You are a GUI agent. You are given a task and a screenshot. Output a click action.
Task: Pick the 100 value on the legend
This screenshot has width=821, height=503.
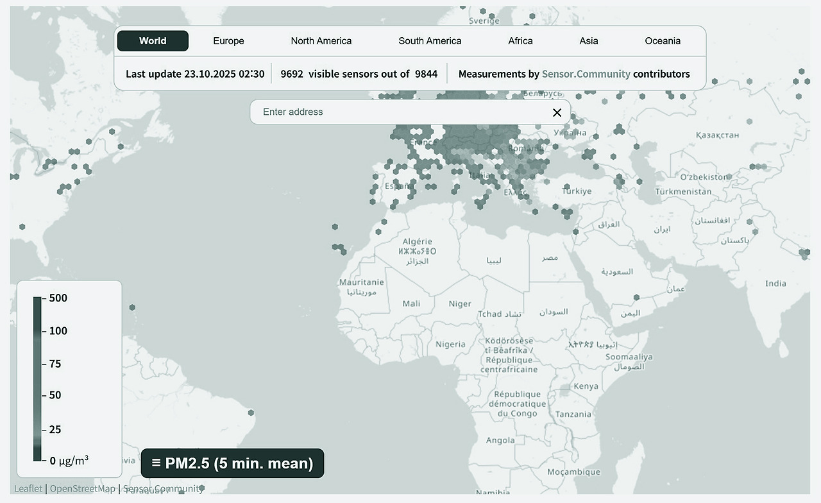(x=58, y=331)
